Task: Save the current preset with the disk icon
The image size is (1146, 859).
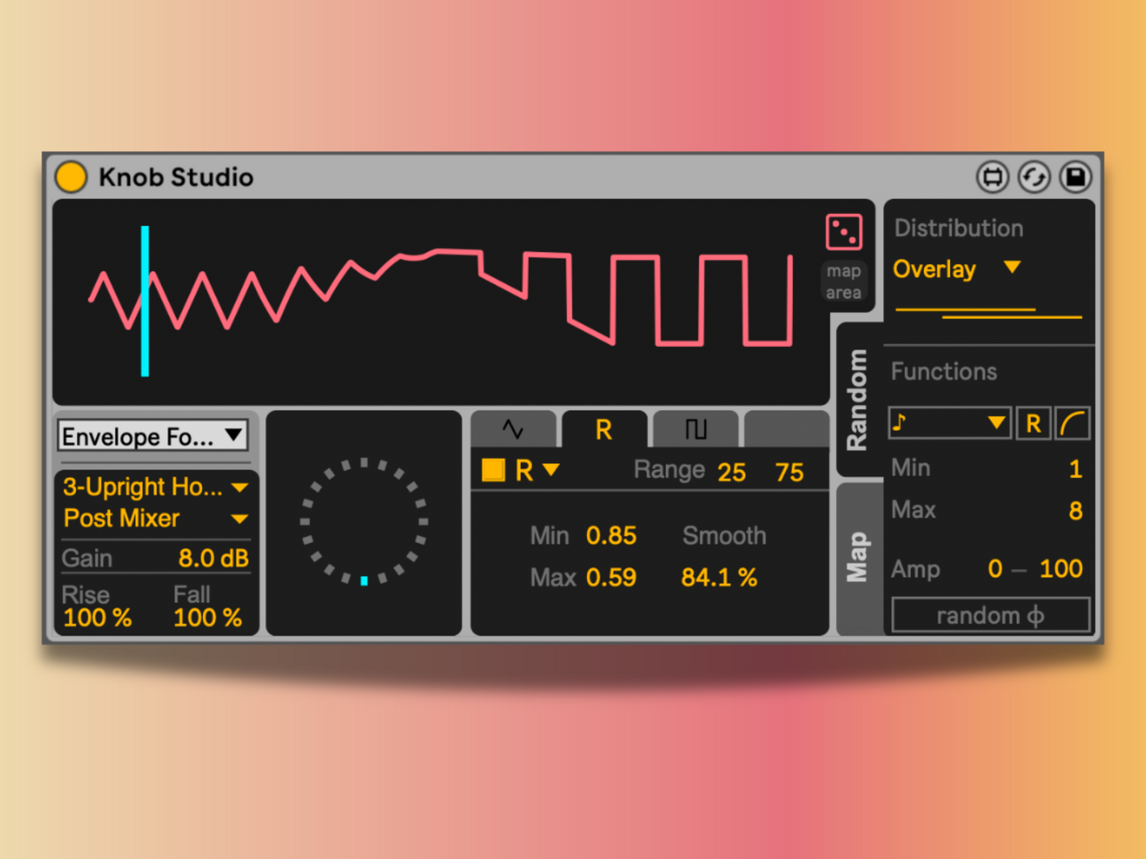Action: [x=1075, y=177]
